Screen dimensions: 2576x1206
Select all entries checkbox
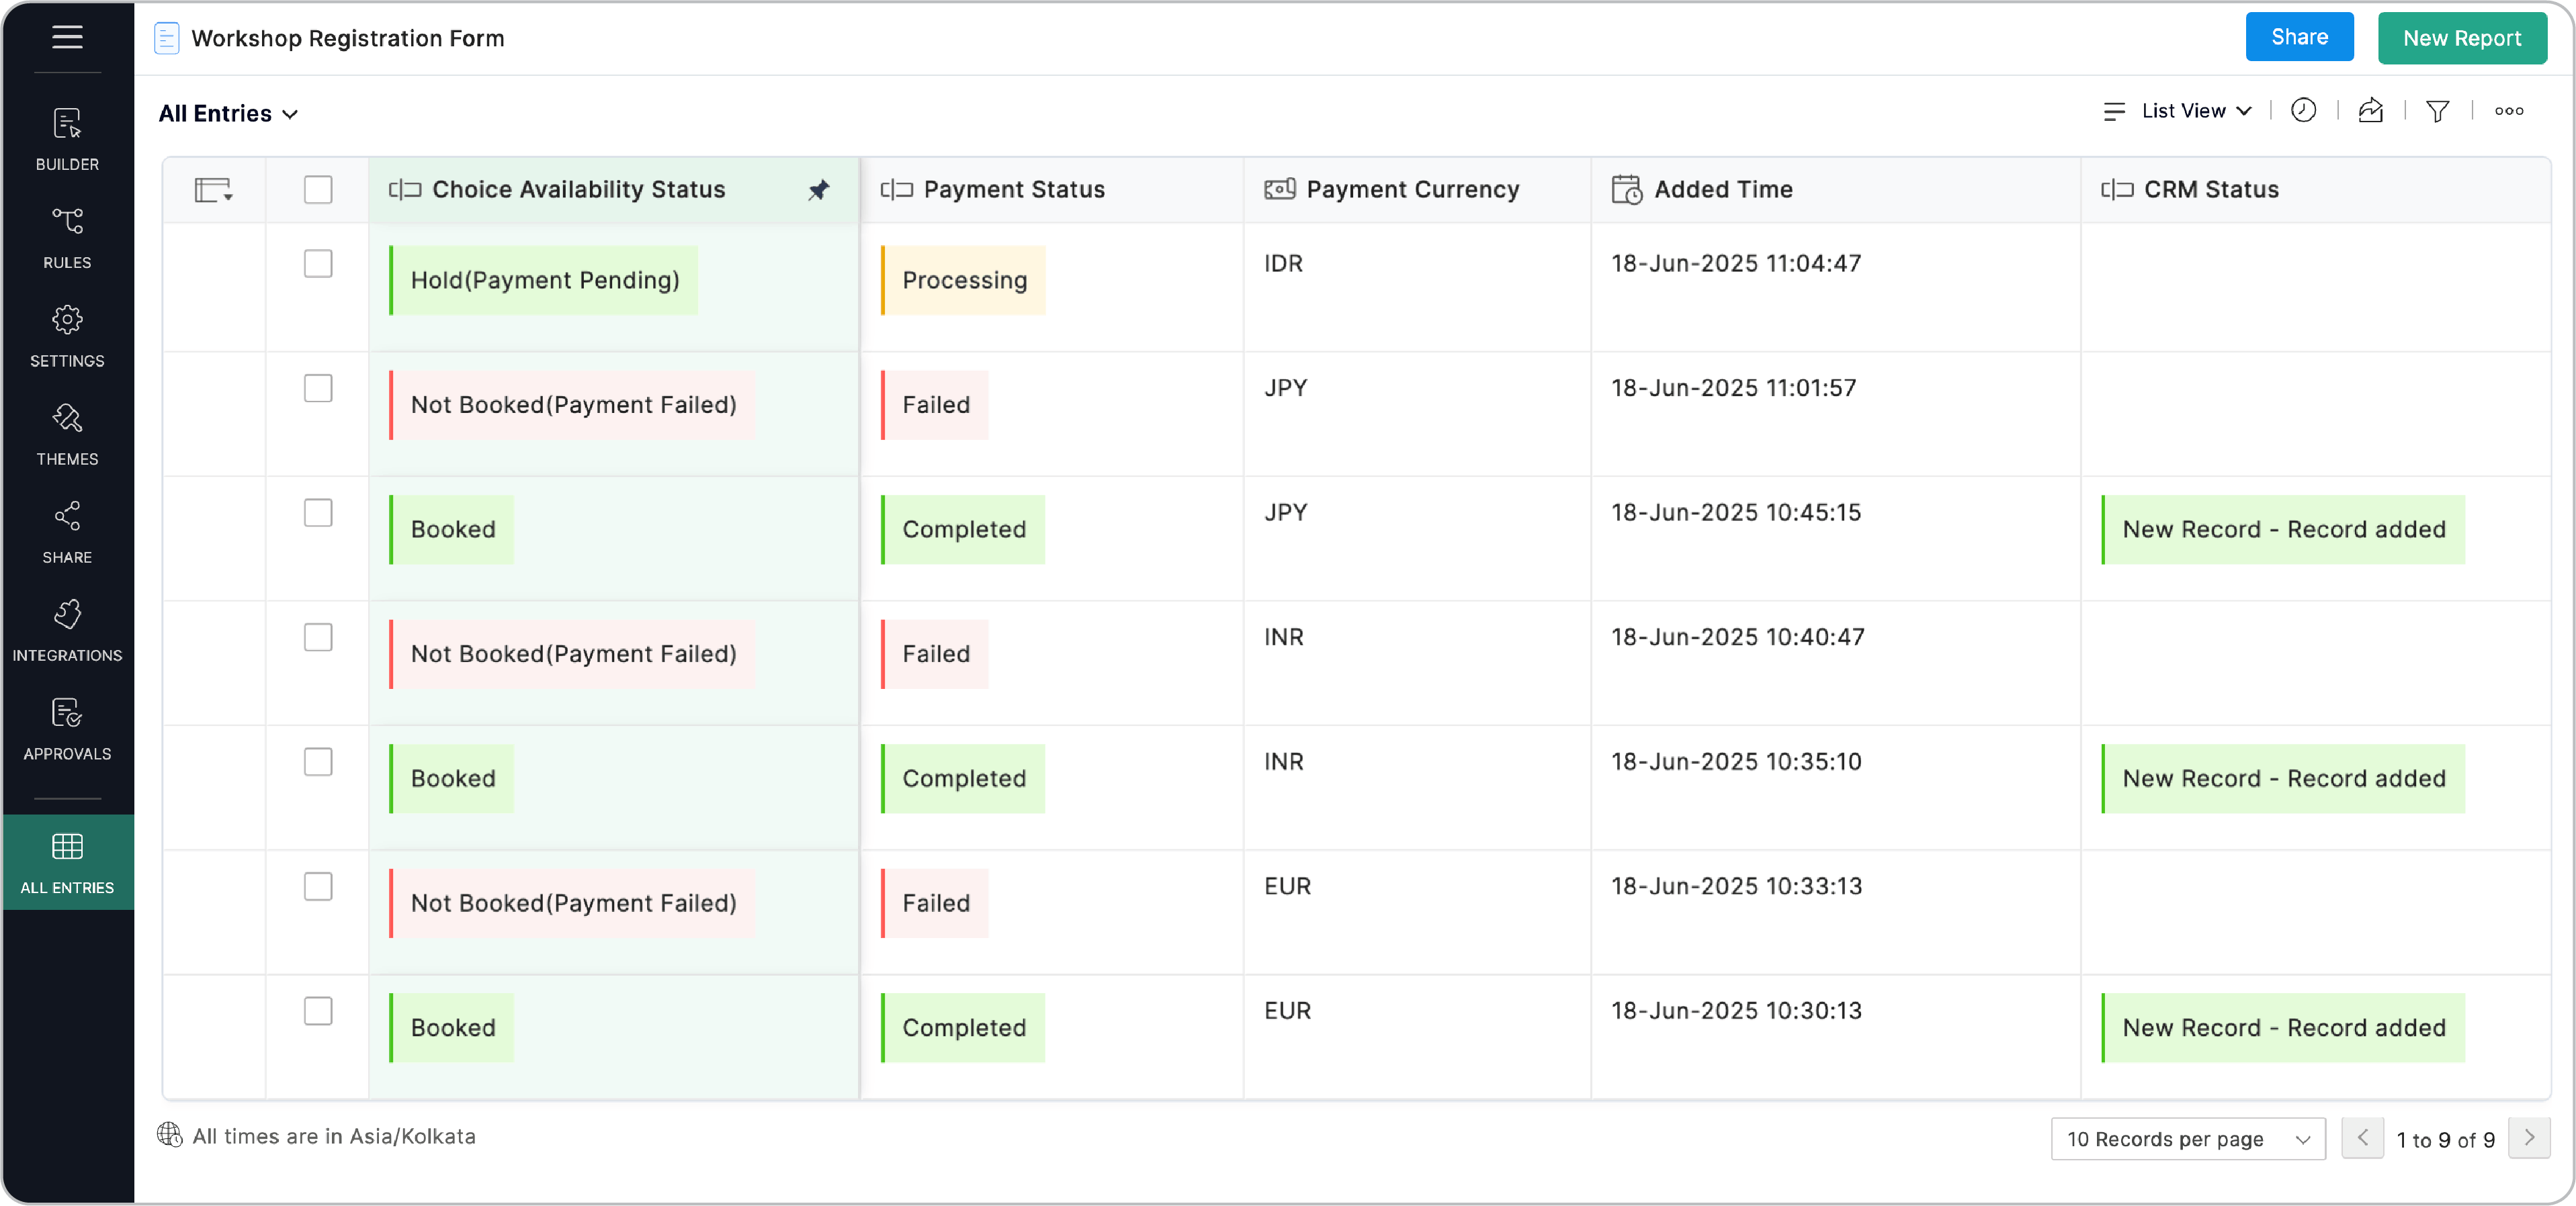pyautogui.click(x=318, y=189)
